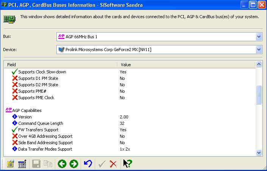Click the pink AGP icon beside AGP Capabilities
This screenshot has height=171, width=267.
(9, 110)
